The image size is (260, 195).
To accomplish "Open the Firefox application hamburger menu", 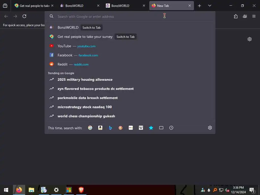I will [254, 16].
